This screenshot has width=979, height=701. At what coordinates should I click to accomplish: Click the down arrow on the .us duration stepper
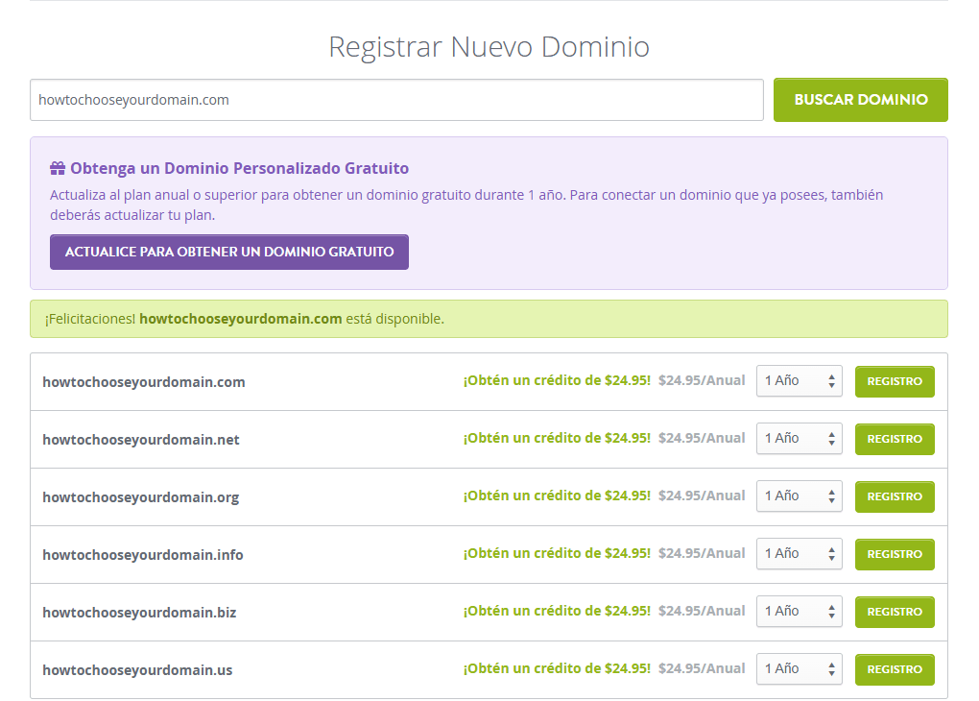point(831,674)
